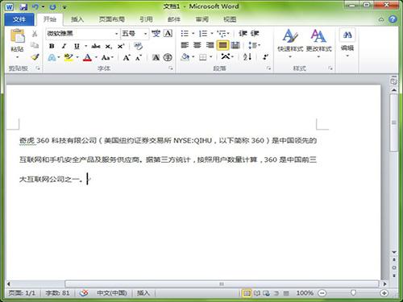403x302 pixels.
Task: Align text right
Action: pos(210,45)
